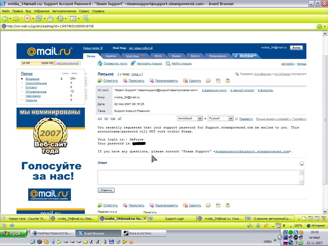Click the Ответить button below reply box
The width and height of the screenshot is (328, 246).
[106, 190]
